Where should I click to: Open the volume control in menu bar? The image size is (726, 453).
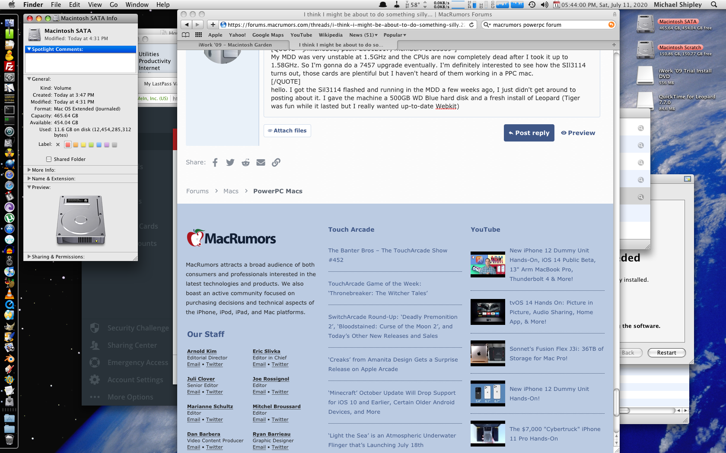click(x=544, y=5)
